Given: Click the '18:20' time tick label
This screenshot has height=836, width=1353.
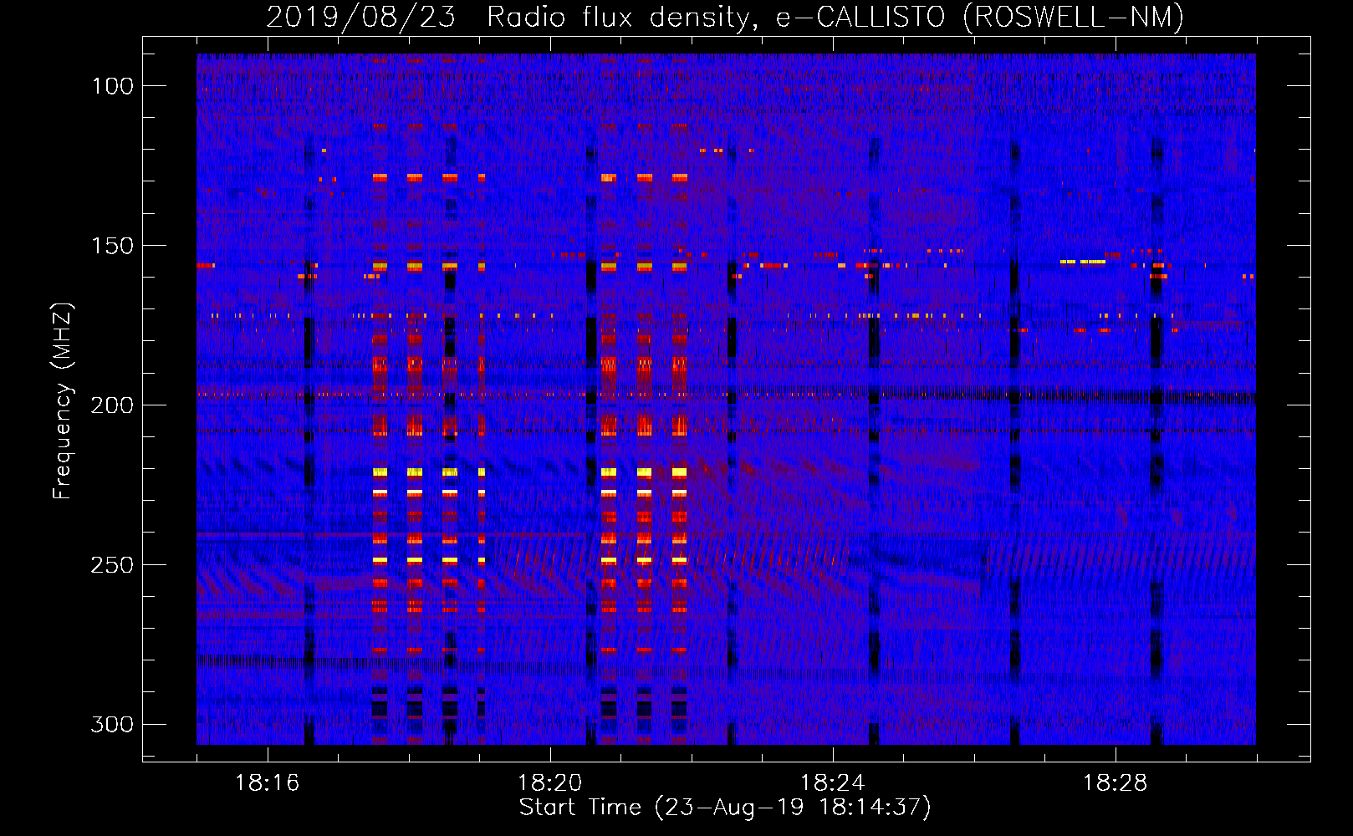Looking at the screenshot, I should [549, 783].
